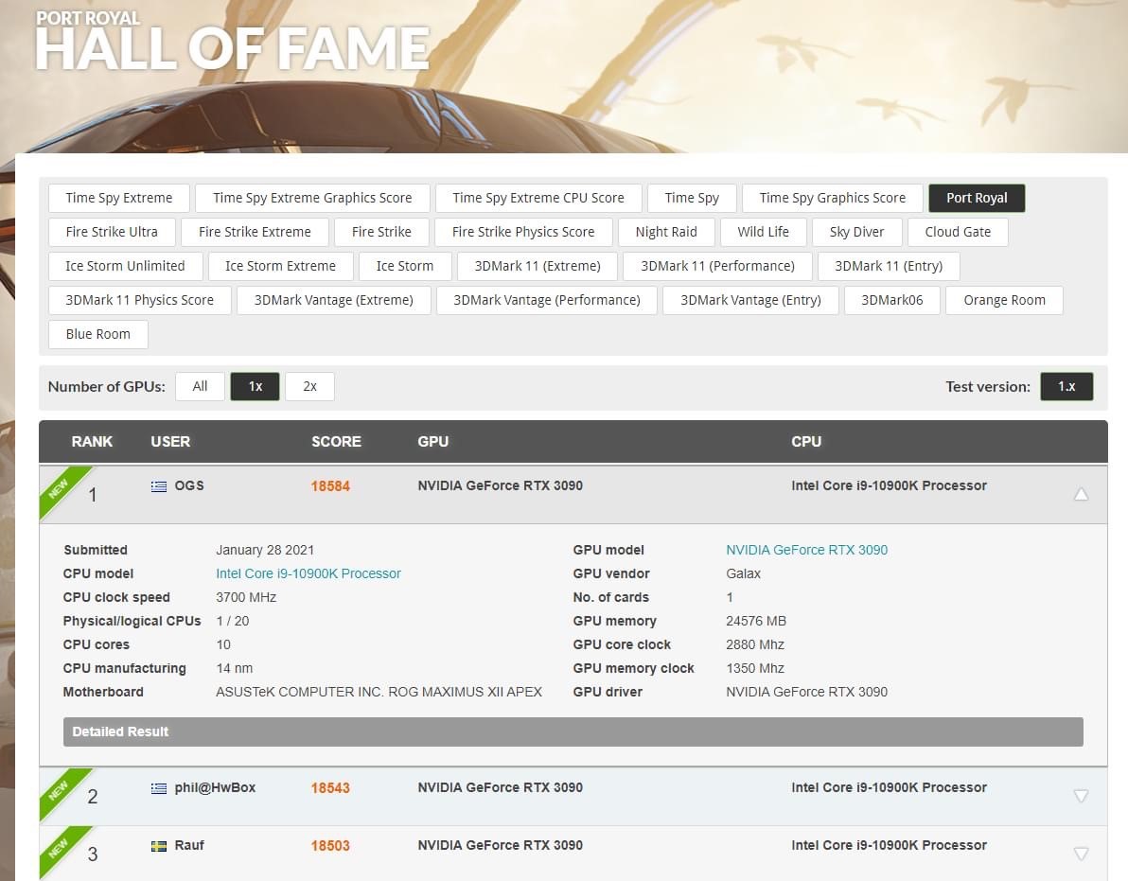
Task: Click the CPU column header
Action: coord(806,442)
